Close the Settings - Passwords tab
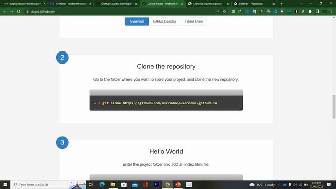The height and width of the screenshot is (189, 336). (x=274, y=4)
